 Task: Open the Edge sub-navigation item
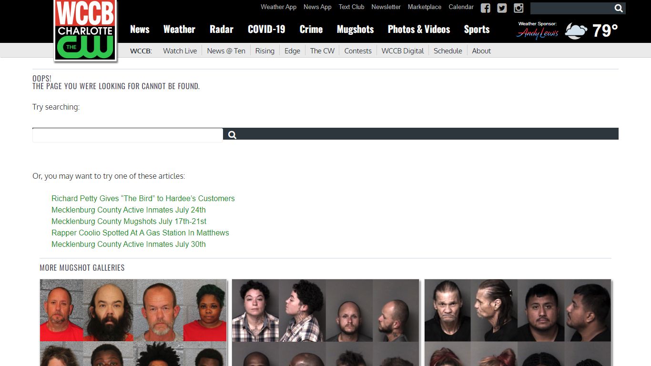[x=292, y=51]
